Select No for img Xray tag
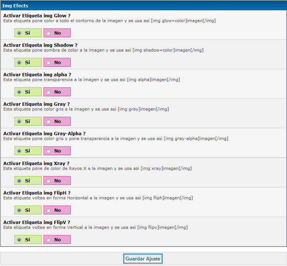287x266 pixels. tap(49, 181)
